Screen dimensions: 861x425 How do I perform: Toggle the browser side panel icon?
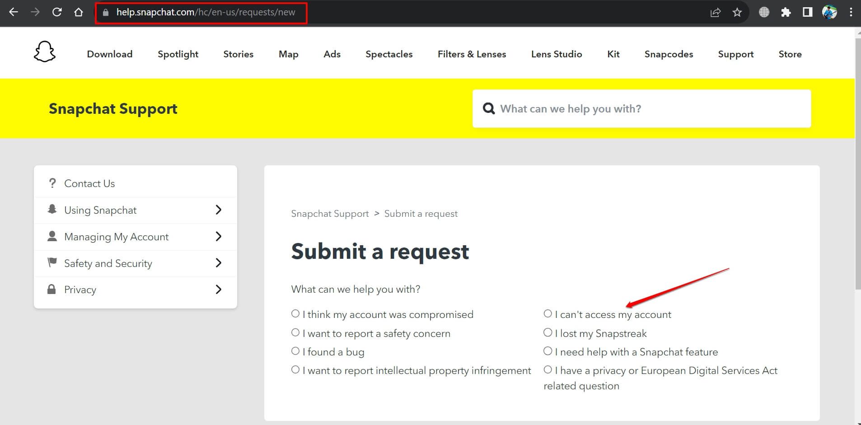807,12
